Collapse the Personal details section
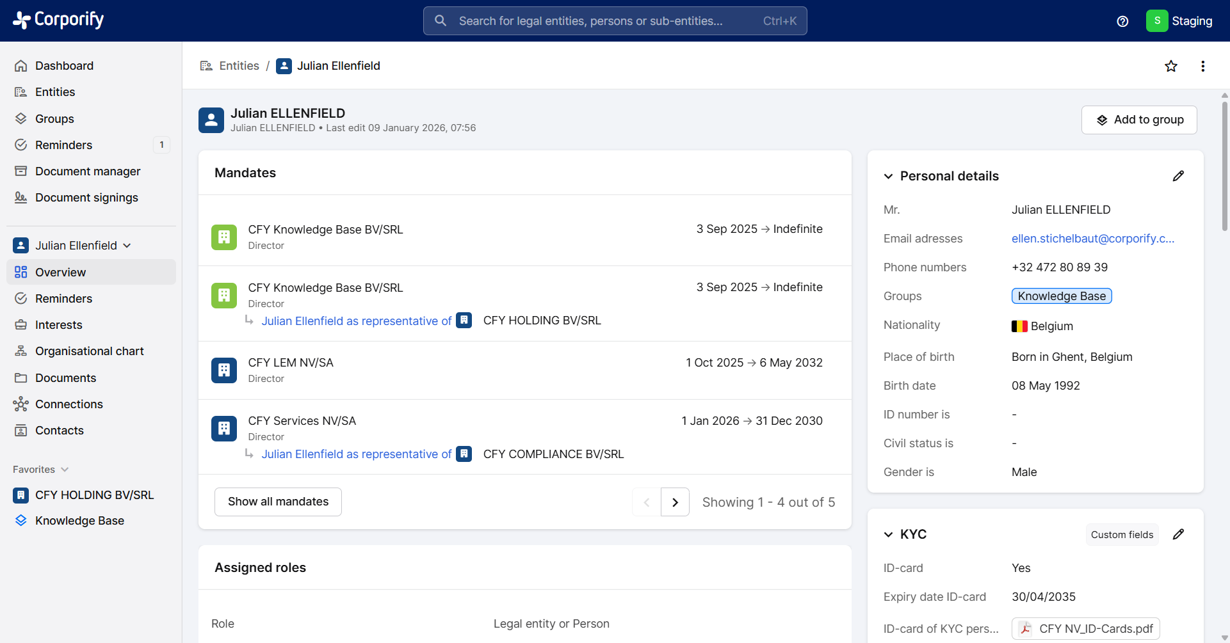The width and height of the screenshot is (1230, 643). coord(888,176)
